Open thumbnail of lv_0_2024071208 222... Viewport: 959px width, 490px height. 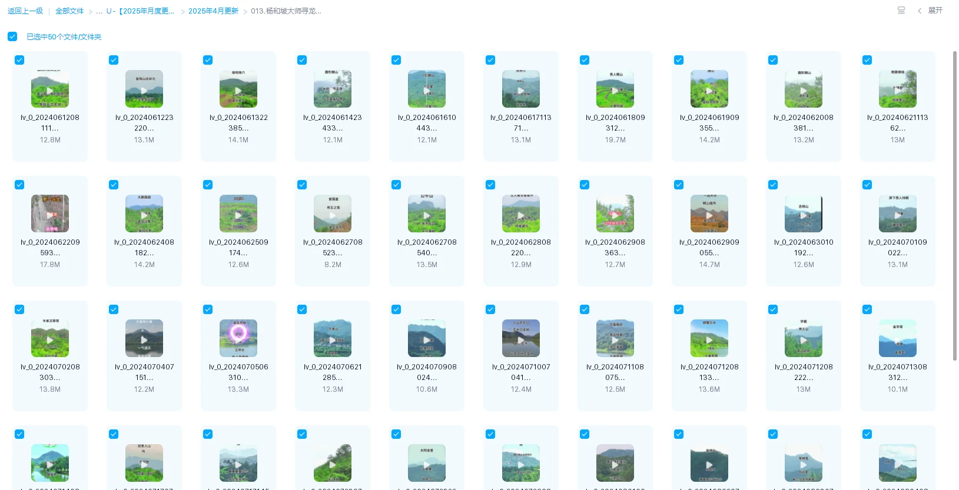(x=804, y=338)
